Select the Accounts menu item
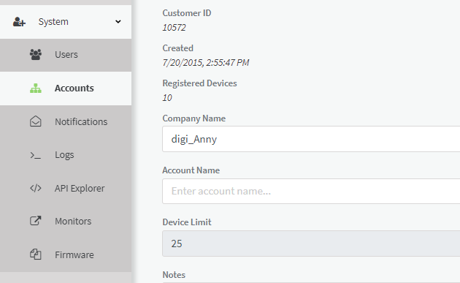The image size is (460, 283). (66, 88)
